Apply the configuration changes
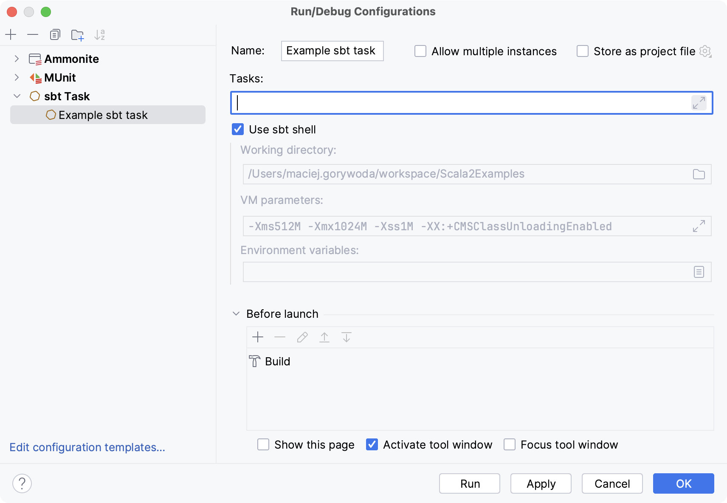The height and width of the screenshot is (503, 727). pyautogui.click(x=541, y=483)
